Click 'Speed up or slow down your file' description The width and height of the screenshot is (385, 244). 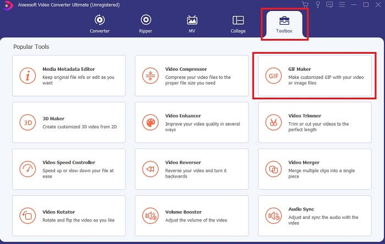pos(78,173)
